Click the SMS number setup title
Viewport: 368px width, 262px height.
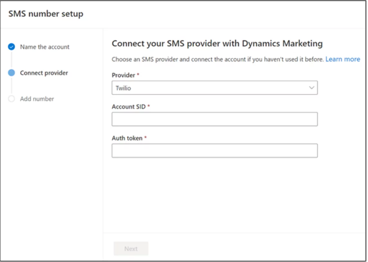pos(46,14)
